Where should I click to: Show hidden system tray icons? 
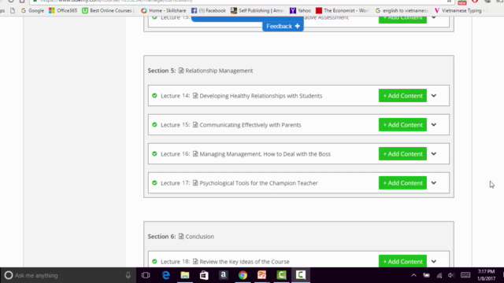click(x=413, y=275)
